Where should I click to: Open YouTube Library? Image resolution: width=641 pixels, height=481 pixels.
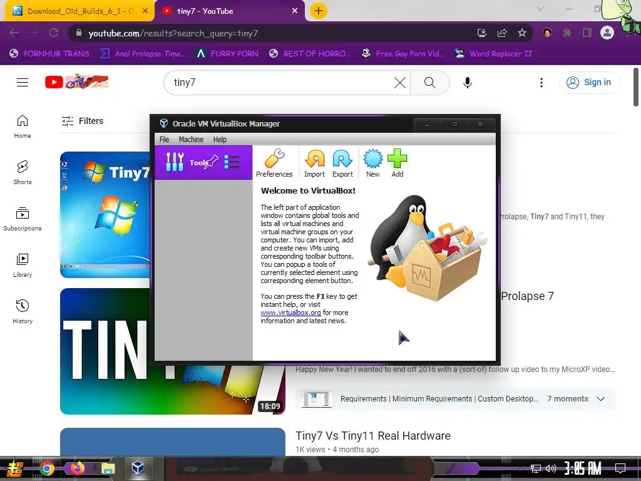coord(23,265)
